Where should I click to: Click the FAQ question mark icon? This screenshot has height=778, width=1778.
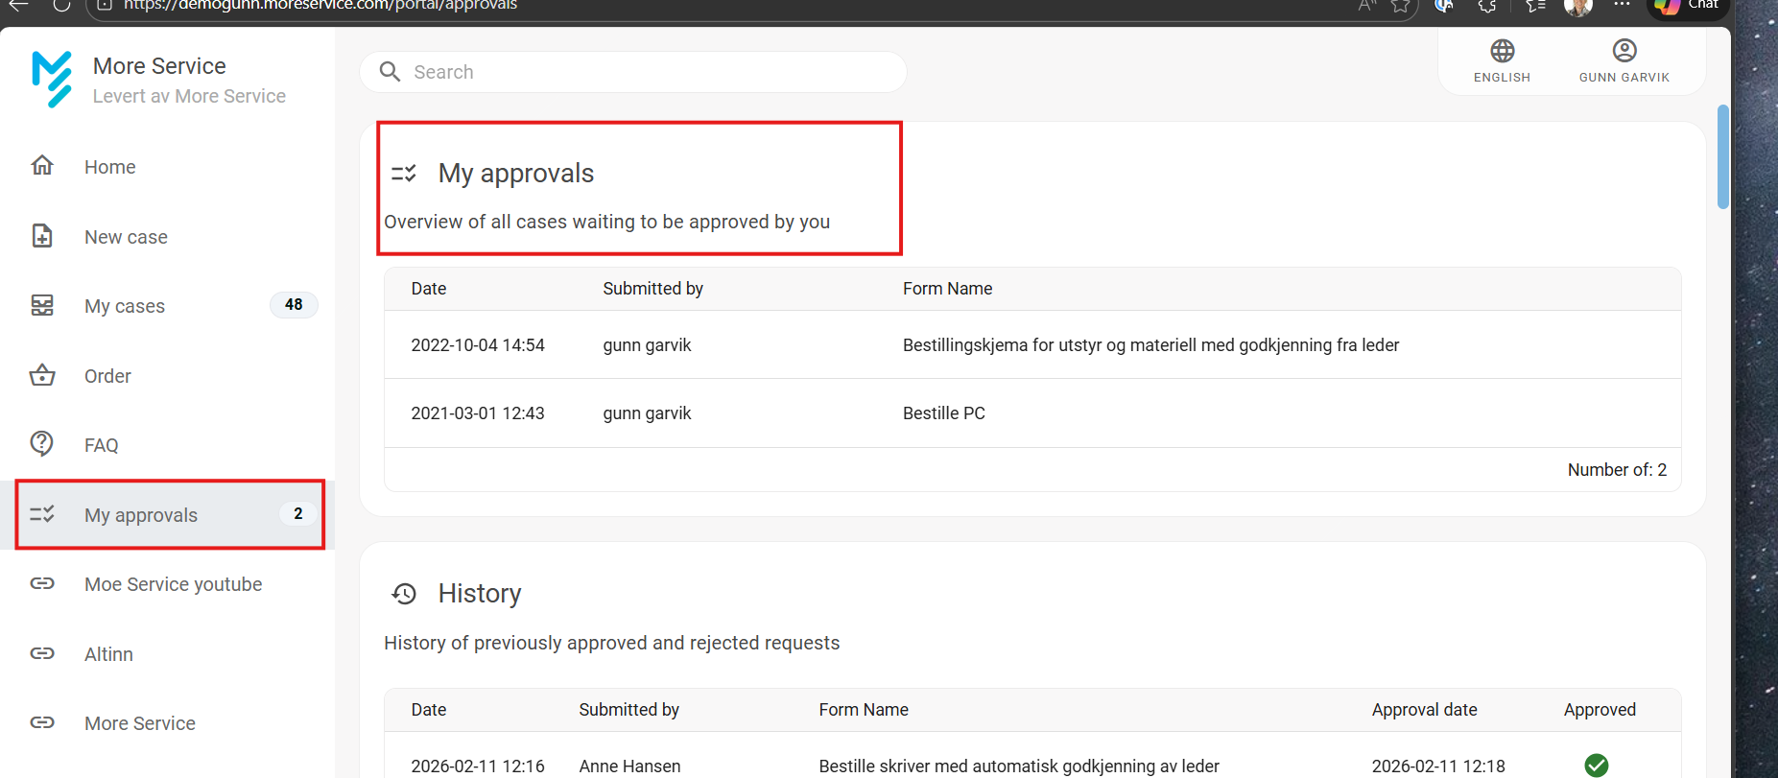click(x=42, y=443)
